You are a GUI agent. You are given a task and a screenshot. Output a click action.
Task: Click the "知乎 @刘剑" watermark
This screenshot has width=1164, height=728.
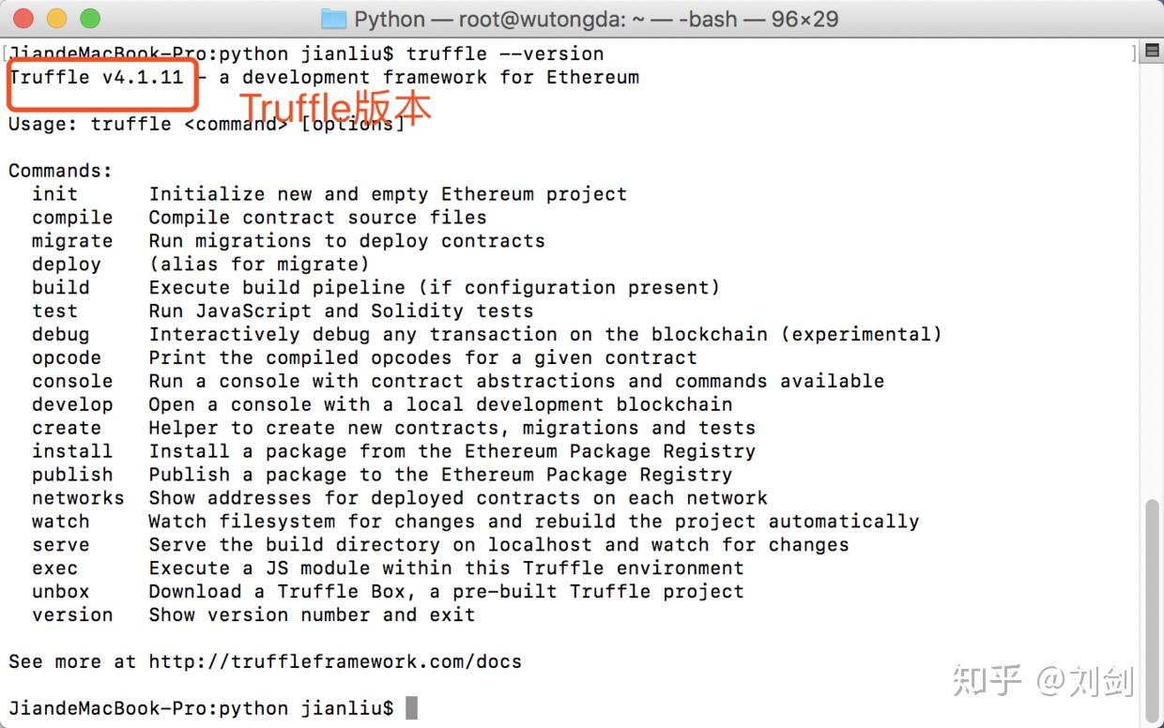(1042, 680)
